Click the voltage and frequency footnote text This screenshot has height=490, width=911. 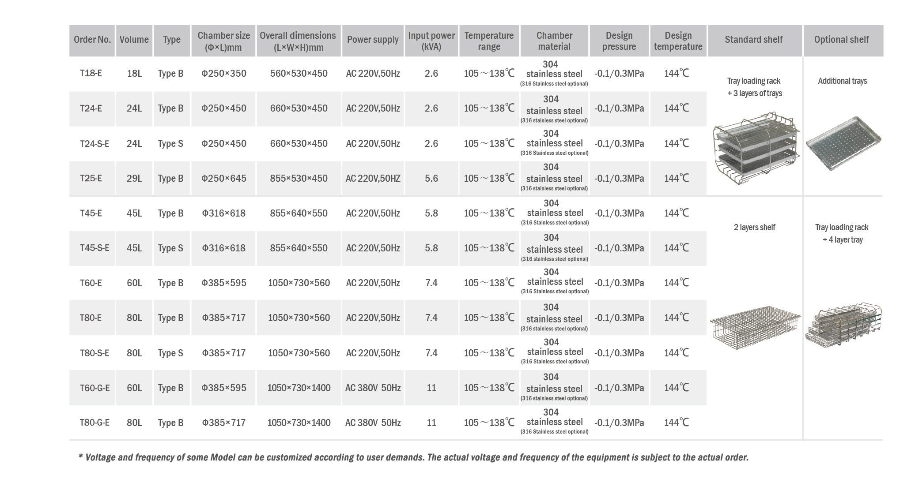[413, 457]
